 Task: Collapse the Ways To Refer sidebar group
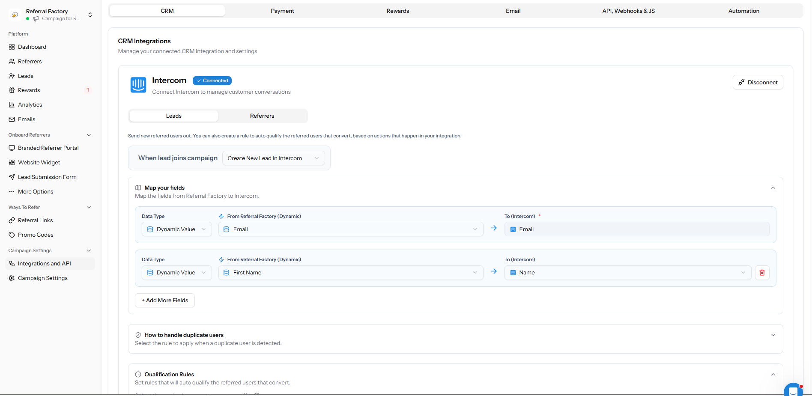(x=89, y=208)
